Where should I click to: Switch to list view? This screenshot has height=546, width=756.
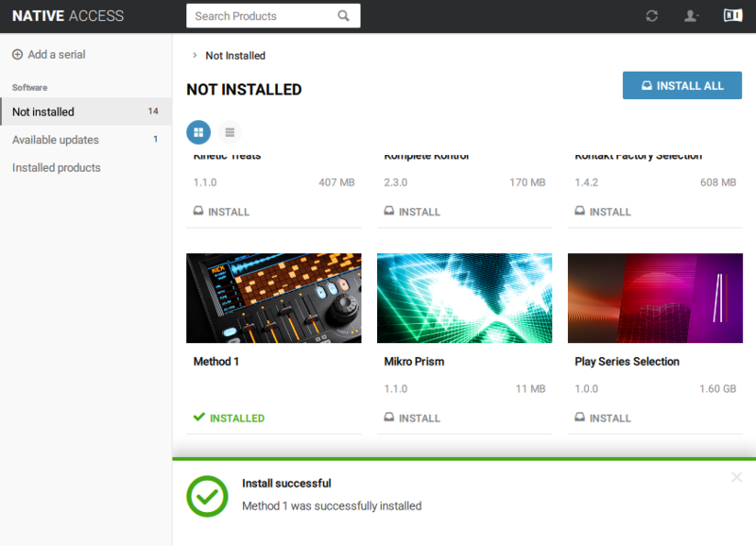[230, 132]
